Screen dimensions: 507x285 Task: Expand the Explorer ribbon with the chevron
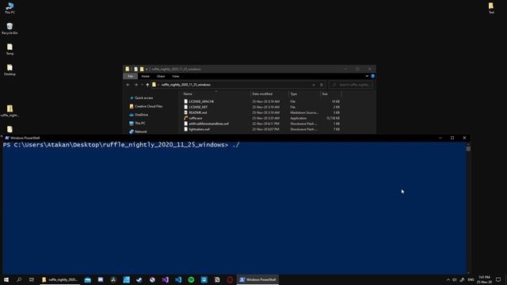(x=367, y=76)
